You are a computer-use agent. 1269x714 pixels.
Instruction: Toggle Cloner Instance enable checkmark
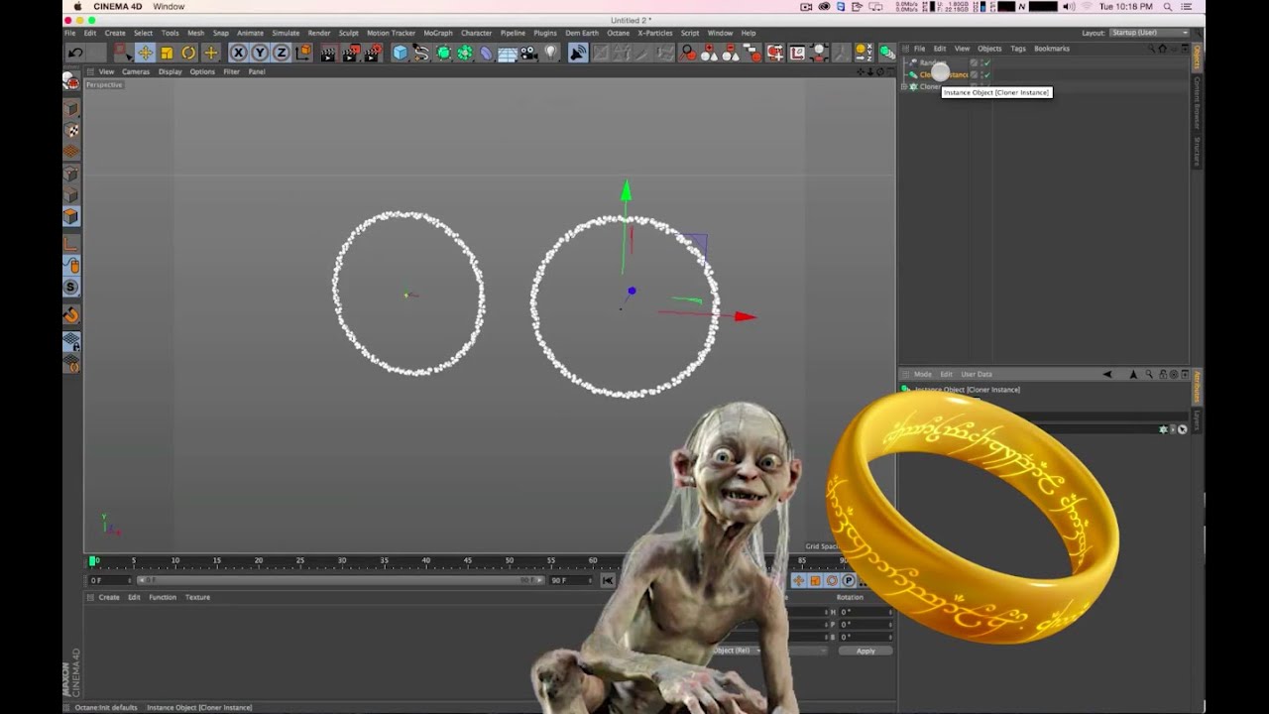click(x=986, y=74)
